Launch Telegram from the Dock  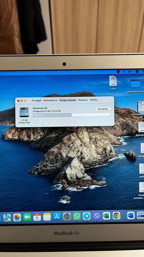pos(87,216)
